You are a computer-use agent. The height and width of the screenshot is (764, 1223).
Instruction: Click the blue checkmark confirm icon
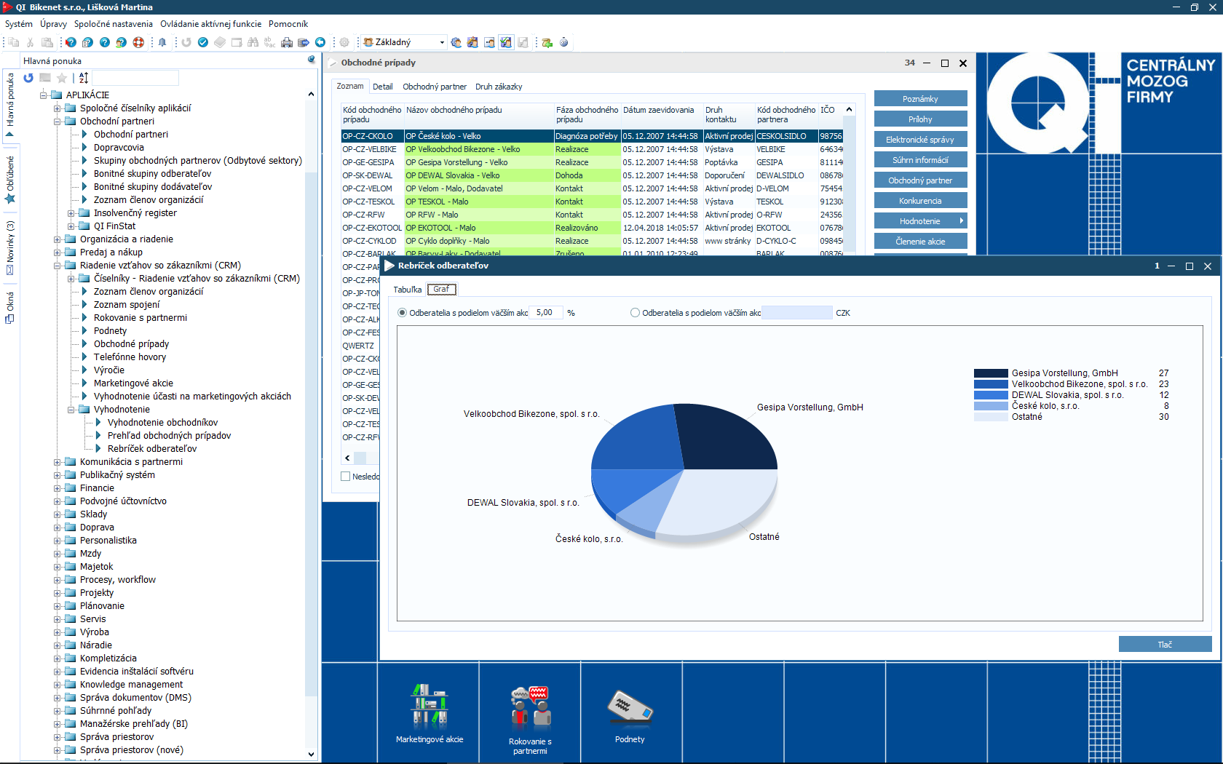pos(203,42)
